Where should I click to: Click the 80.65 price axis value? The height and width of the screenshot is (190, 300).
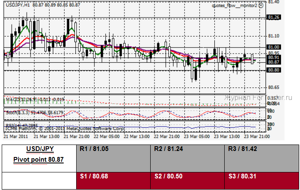[274, 87]
